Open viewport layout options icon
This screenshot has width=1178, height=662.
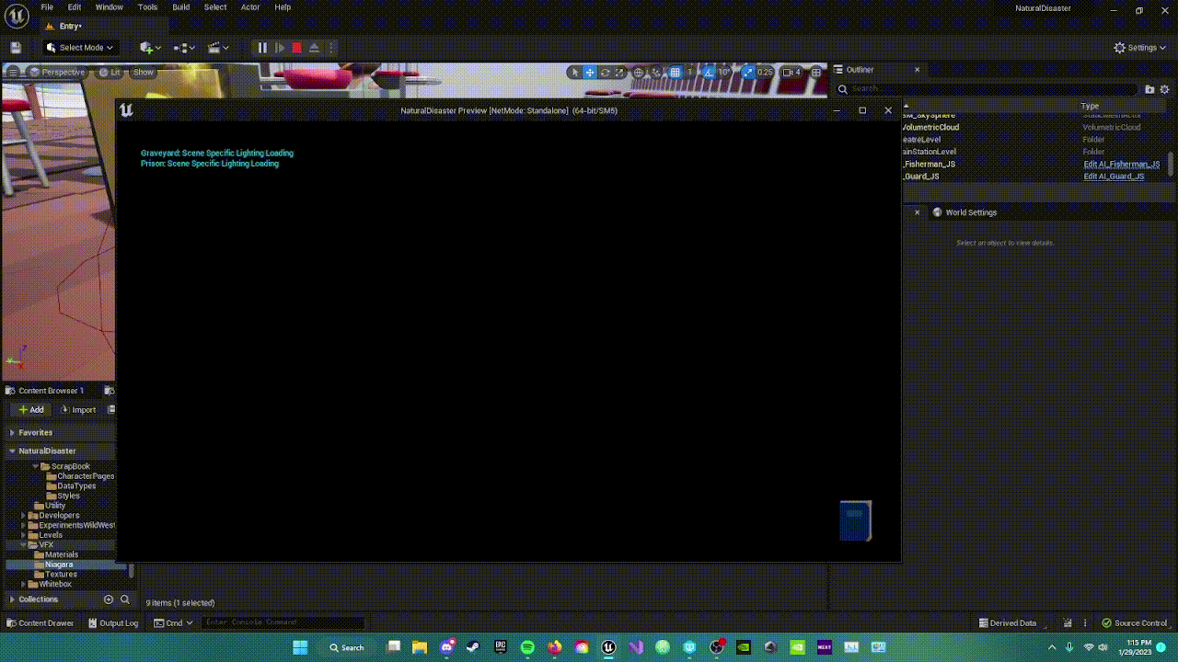[816, 72]
